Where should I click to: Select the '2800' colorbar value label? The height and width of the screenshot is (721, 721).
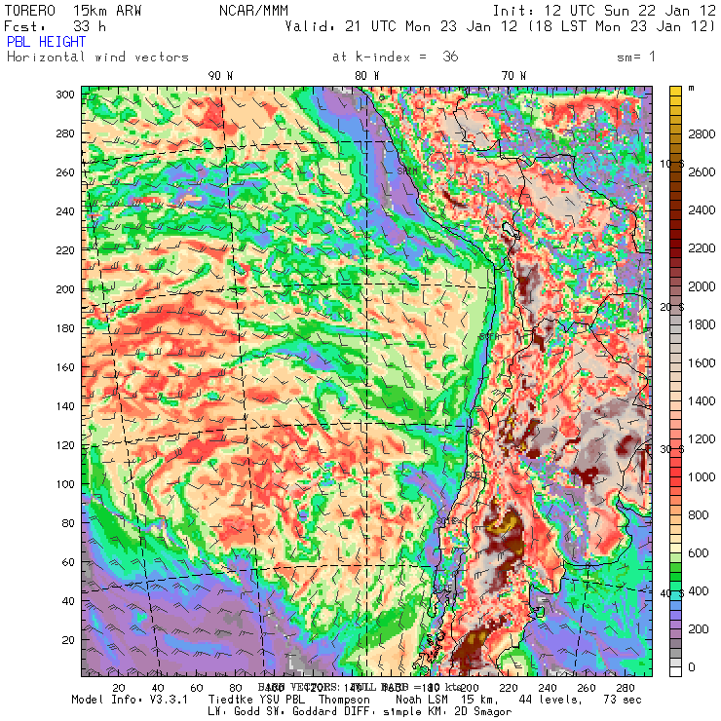702,134
